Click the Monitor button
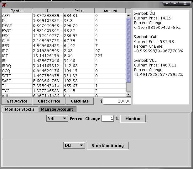Image resolution: width=193 pixels, height=169 pixels. point(133,119)
